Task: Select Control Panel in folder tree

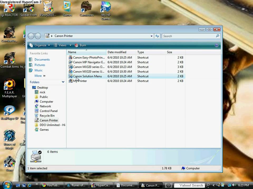Action: click(48, 111)
